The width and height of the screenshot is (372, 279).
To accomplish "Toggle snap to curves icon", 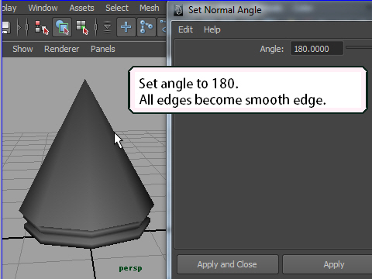I will 146,27.
